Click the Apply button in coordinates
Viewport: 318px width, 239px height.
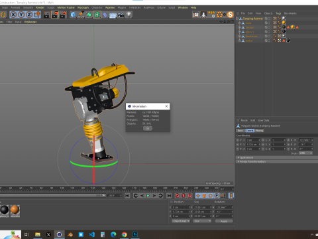[x=224, y=221]
